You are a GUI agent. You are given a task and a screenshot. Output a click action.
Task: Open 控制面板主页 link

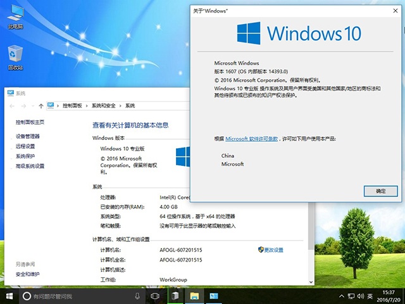tap(30, 122)
